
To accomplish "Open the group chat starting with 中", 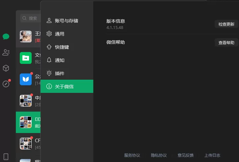I will pyautogui.click(x=28, y=101).
